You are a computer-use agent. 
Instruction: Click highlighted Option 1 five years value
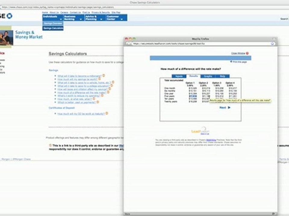pyautogui.click(x=193, y=96)
